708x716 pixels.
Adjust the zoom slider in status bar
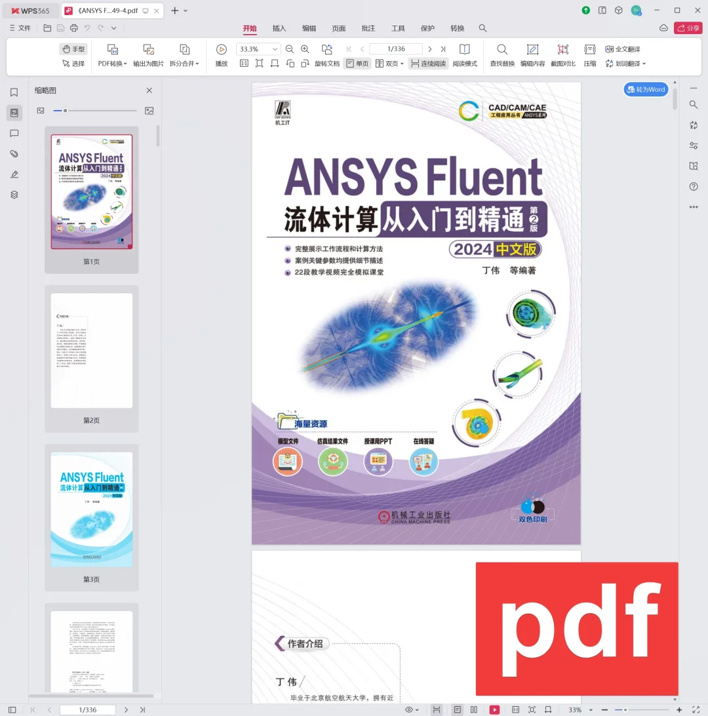point(625,709)
